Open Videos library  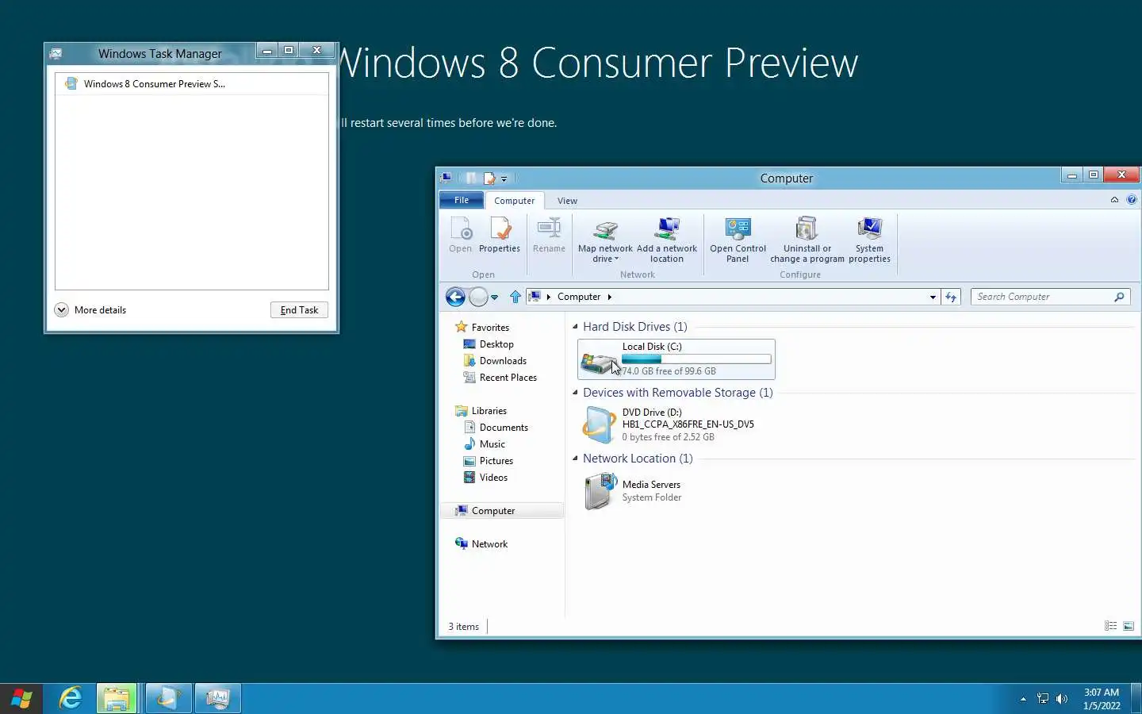pos(493,478)
